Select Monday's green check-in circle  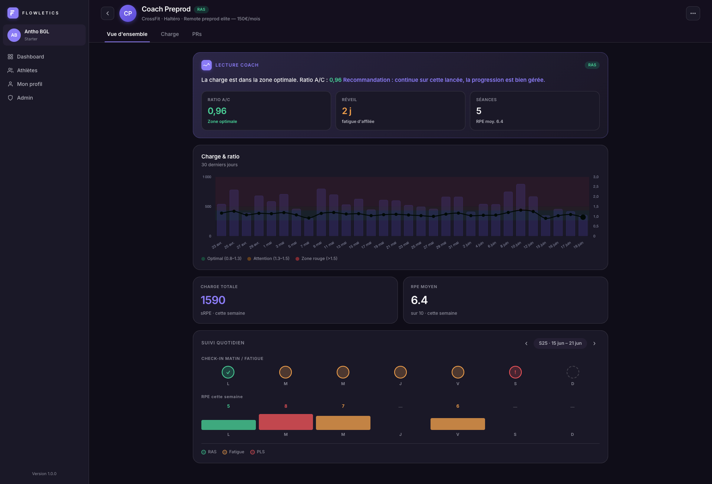point(228,372)
